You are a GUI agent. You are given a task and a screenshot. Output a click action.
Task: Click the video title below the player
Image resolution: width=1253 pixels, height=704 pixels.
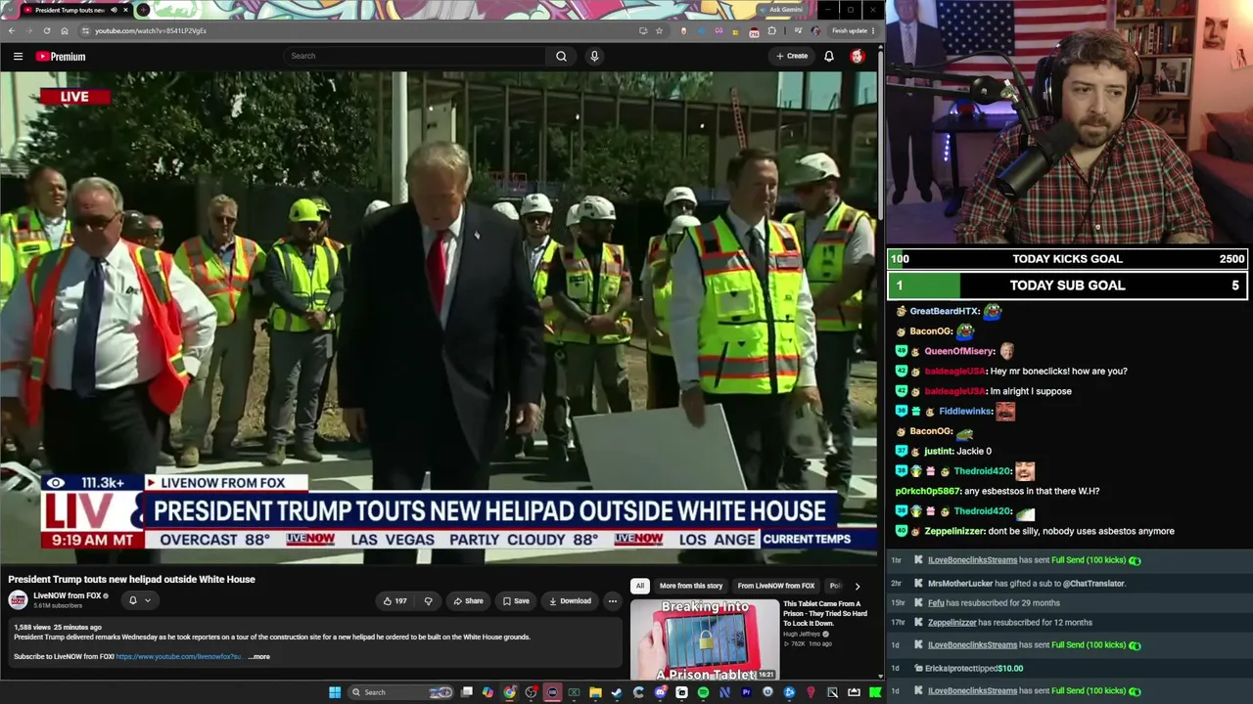pos(131,580)
